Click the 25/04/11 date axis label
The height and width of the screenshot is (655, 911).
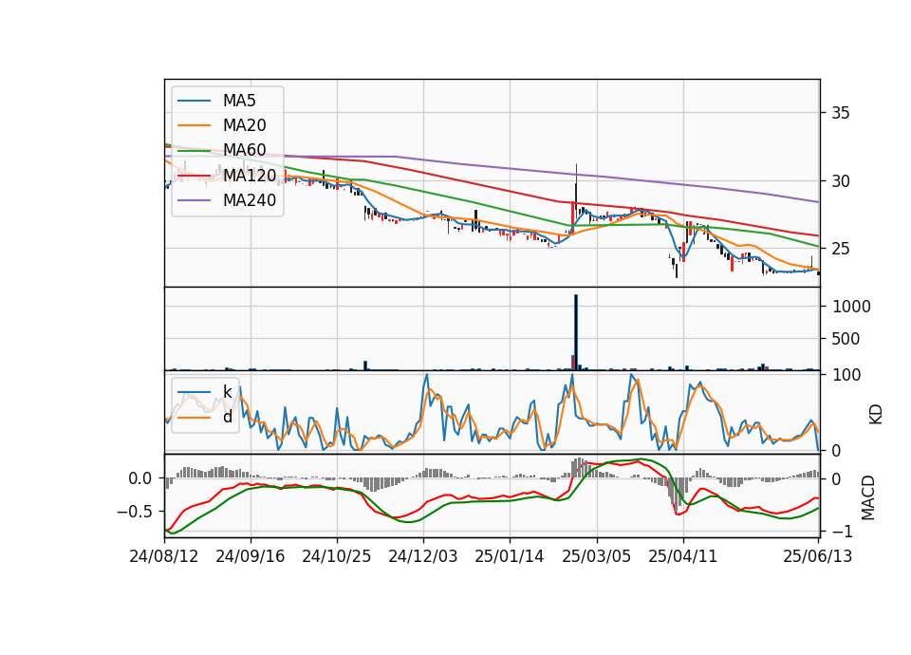click(682, 556)
